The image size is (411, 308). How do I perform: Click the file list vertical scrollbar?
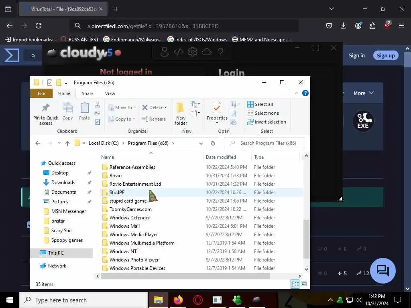pyautogui.click(x=306, y=239)
